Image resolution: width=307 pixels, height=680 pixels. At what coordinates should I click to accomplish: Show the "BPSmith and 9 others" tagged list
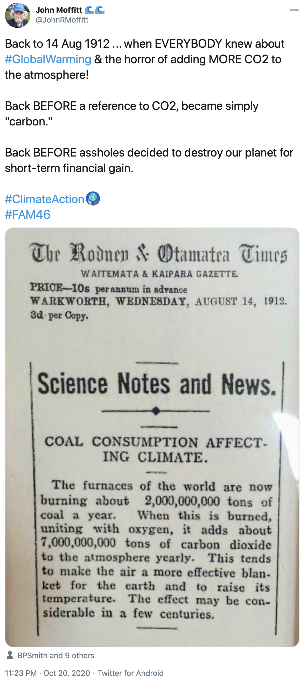point(56,655)
